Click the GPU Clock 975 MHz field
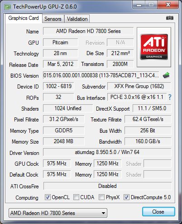 (x=57, y=163)
